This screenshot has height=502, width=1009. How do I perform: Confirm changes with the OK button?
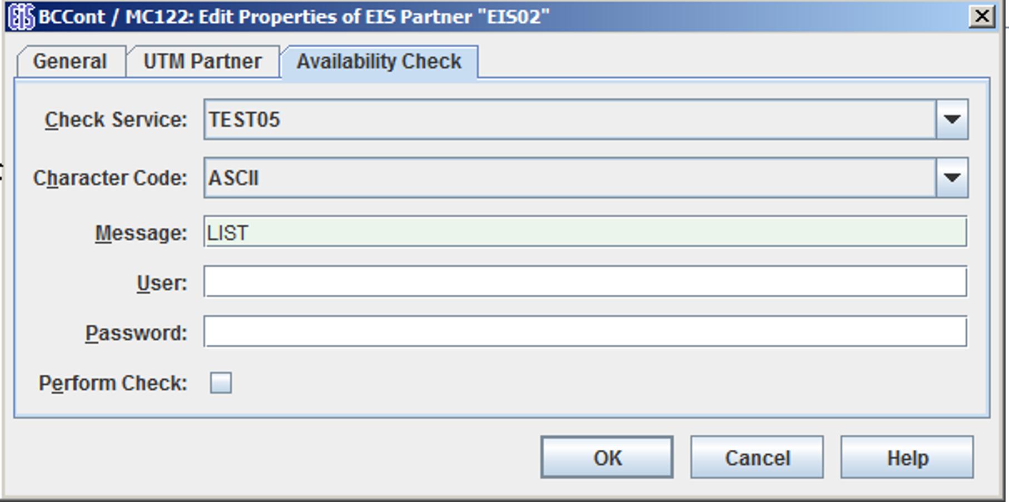(x=607, y=458)
